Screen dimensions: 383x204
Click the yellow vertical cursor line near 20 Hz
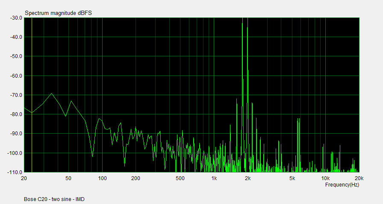(32, 95)
